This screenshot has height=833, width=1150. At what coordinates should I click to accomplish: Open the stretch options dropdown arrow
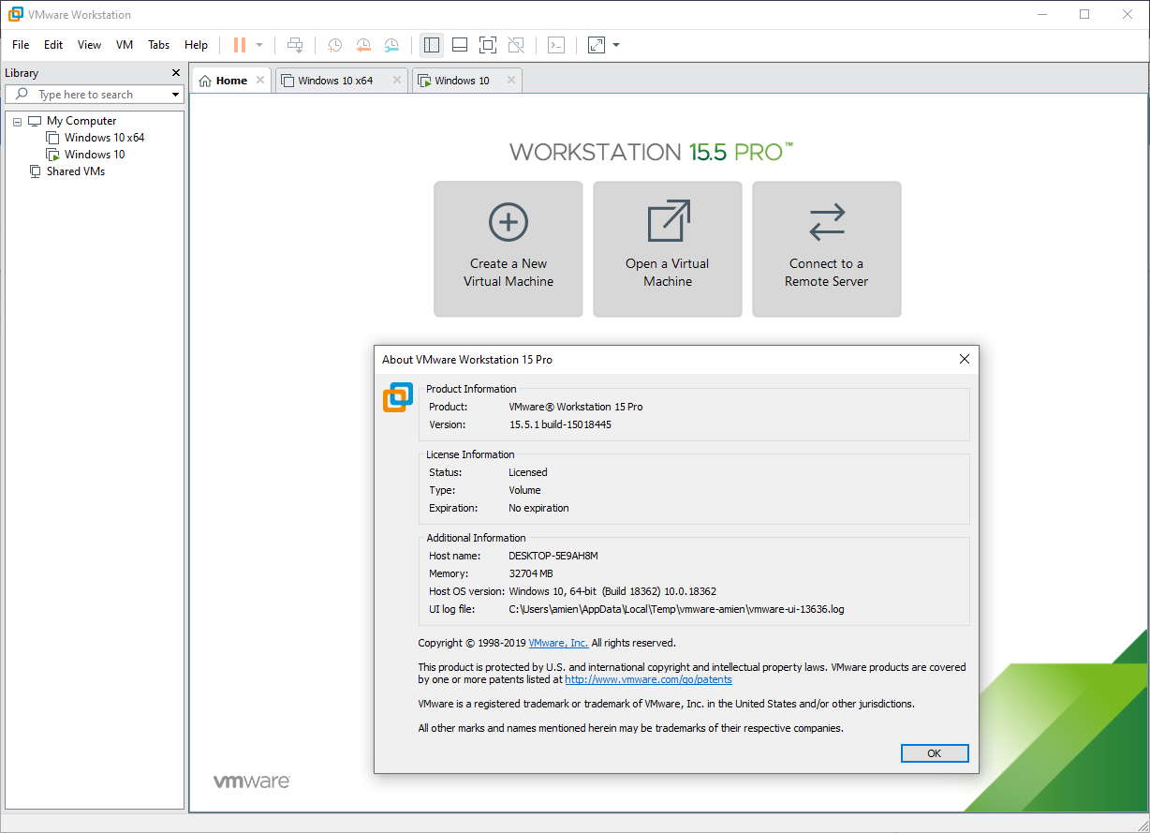pos(616,45)
